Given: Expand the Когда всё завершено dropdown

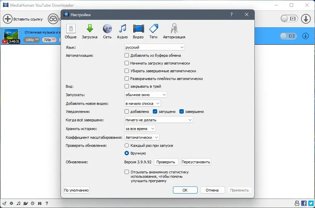Looking at the screenshot, I should [x=158, y=120].
